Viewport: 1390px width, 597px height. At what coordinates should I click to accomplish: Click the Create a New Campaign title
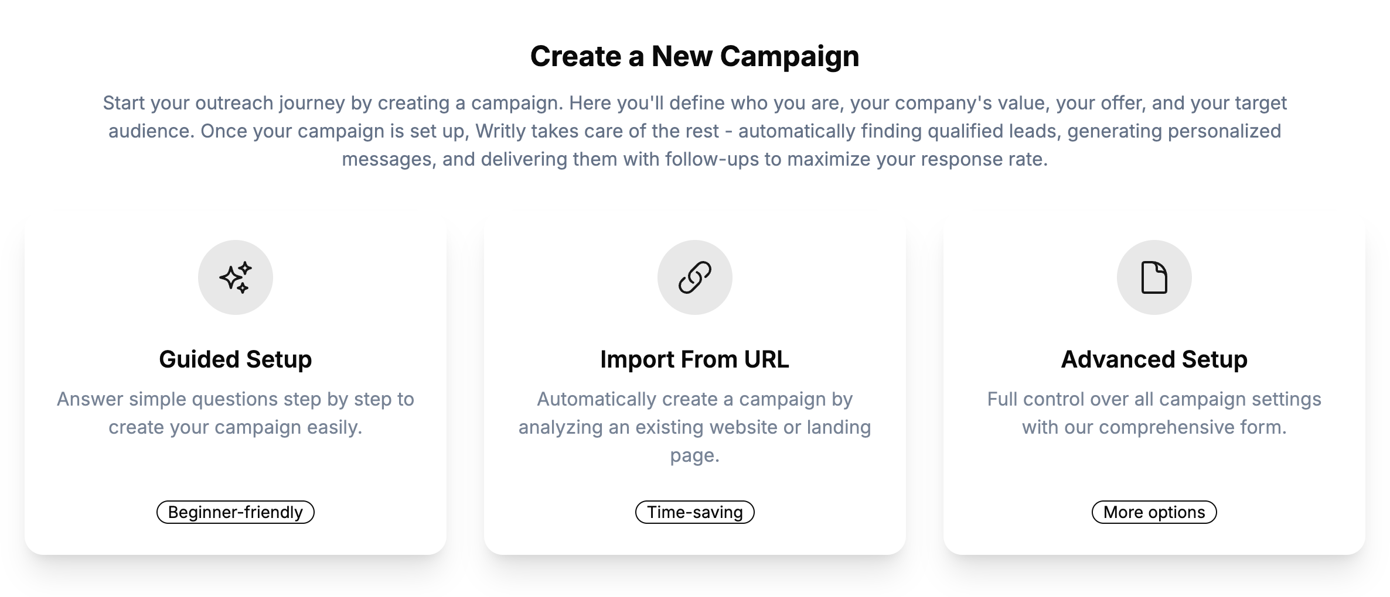(x=695, y=56)
